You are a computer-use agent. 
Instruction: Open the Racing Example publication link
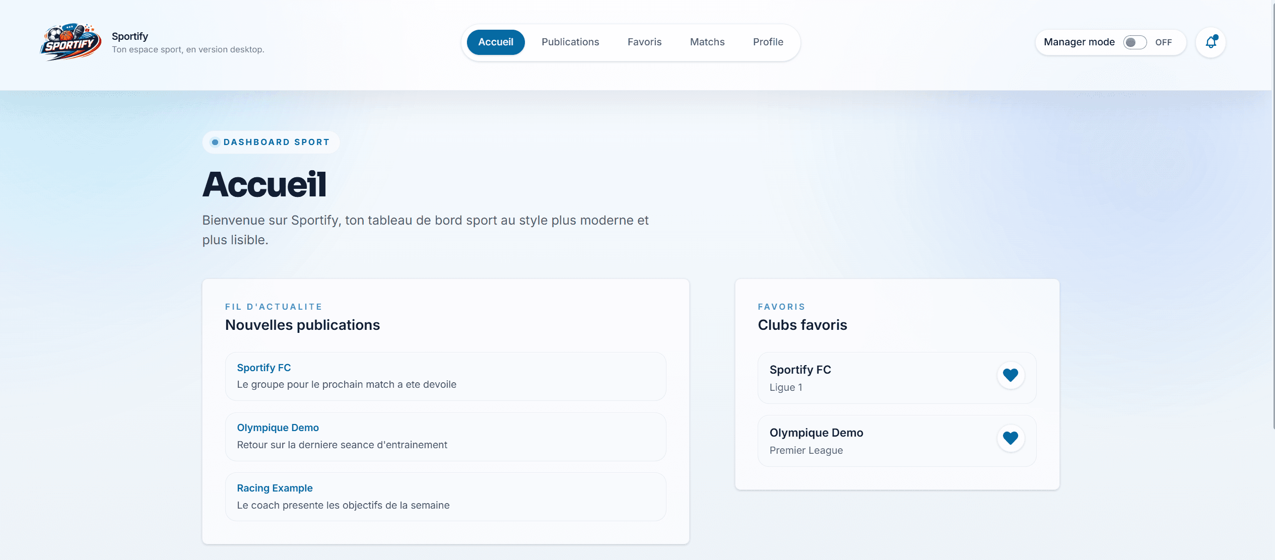coord(275,488)
